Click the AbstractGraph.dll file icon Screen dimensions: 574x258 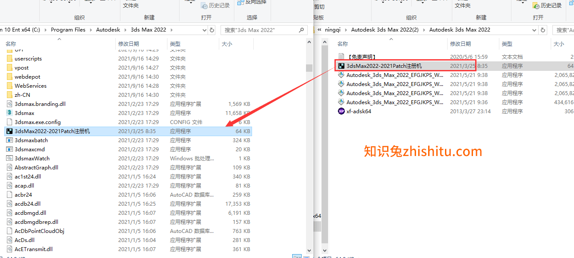pyautogui.click(x=9, y=168)
